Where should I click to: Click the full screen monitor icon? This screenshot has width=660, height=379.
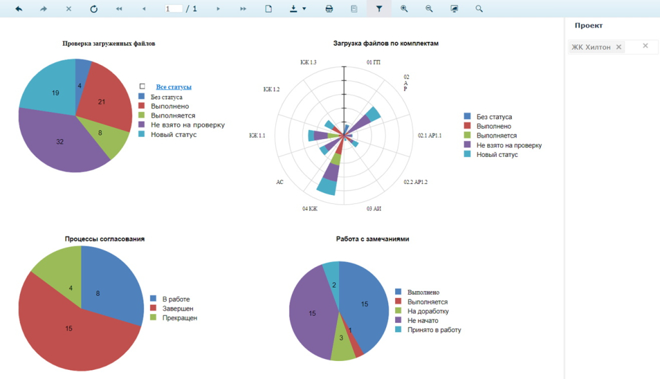click(454, 9)
